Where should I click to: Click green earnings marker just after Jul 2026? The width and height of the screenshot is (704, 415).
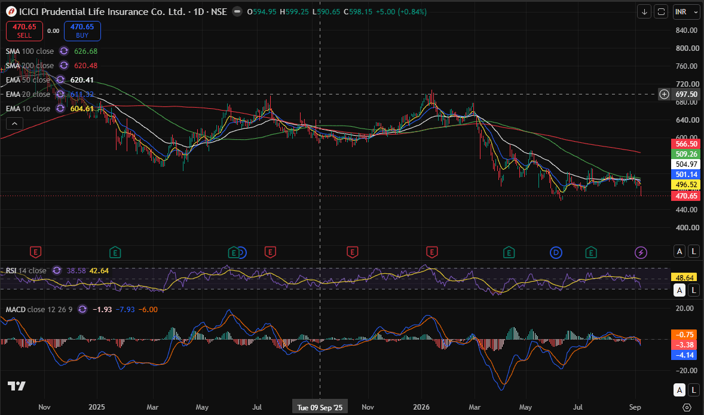(591, 252)
